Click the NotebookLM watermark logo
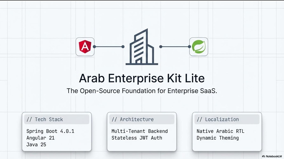Screen dimensions: 284x159 pos(272,156)
